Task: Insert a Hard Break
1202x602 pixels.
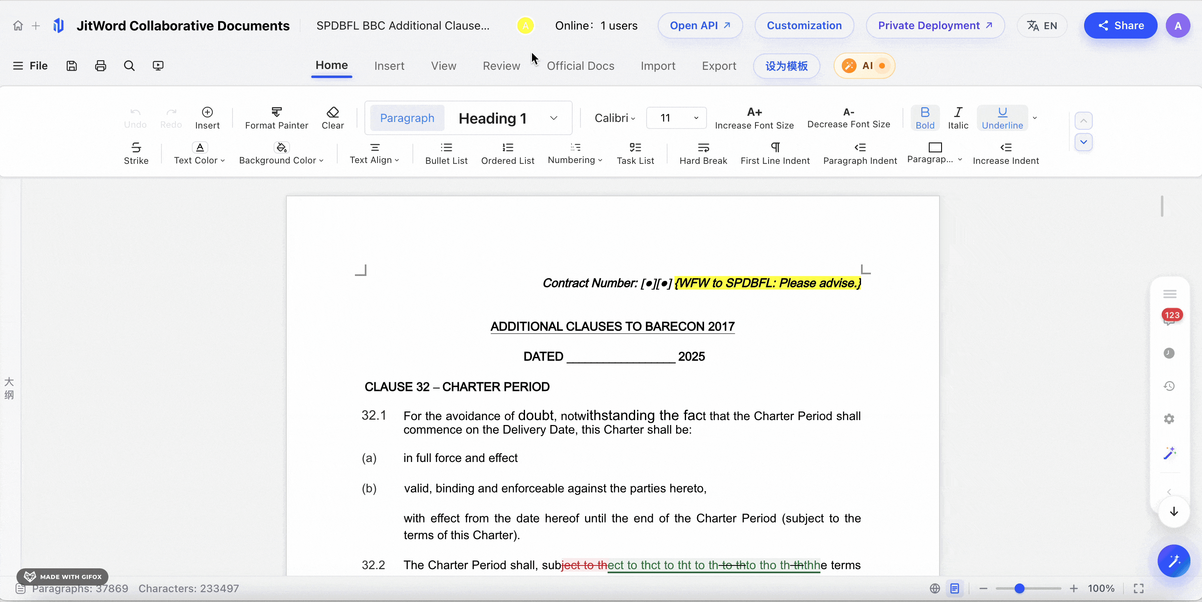Action: coord(703,154)
